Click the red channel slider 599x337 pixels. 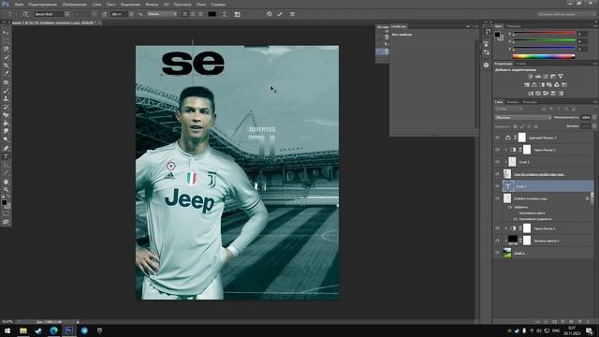[545, 34]
